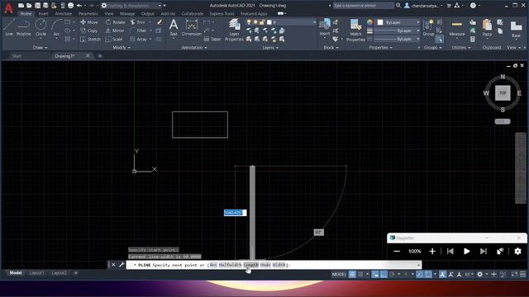Image resolution: width=529 pixels, height=297 pixels.
Task: Click the MODEL button in status bar
Action: tap(339, 275)
